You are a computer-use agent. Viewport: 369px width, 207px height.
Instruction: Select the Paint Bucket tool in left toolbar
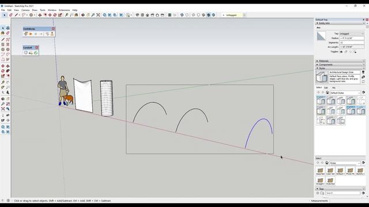tap(3, 33)
